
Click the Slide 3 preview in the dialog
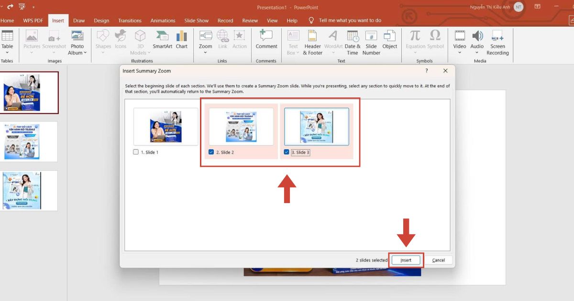tap(317, 127)
